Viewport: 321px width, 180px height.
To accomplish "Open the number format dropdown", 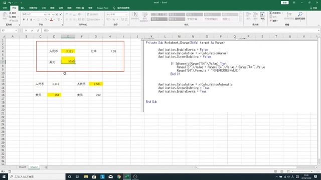I will click(126, 14).
